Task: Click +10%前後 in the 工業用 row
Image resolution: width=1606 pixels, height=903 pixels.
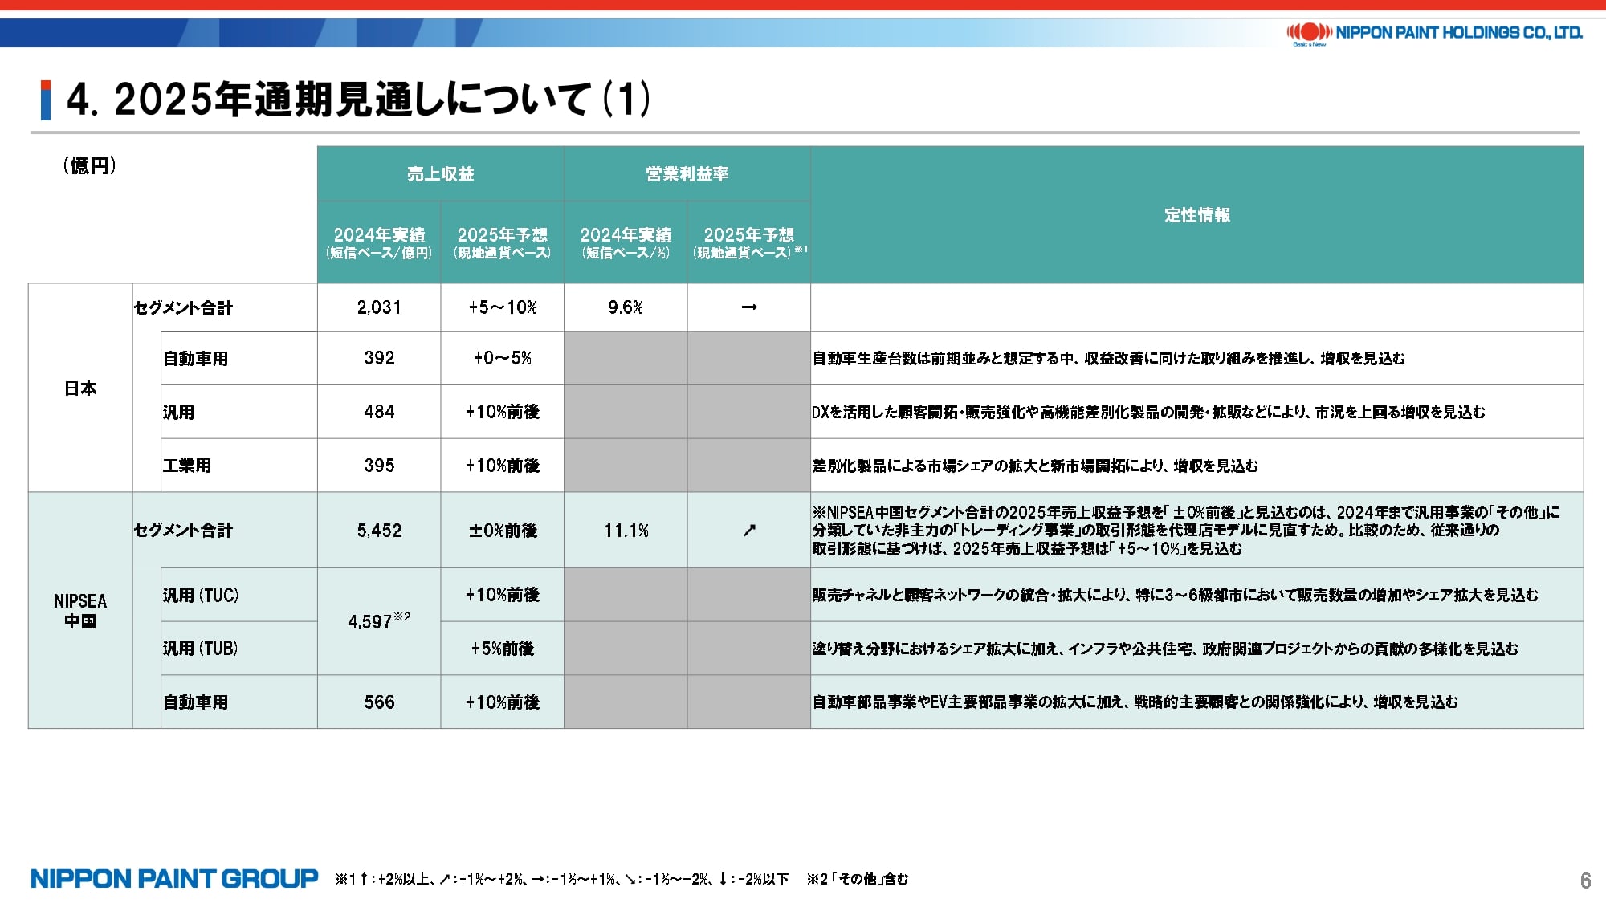Action: [x=503, y=466]
